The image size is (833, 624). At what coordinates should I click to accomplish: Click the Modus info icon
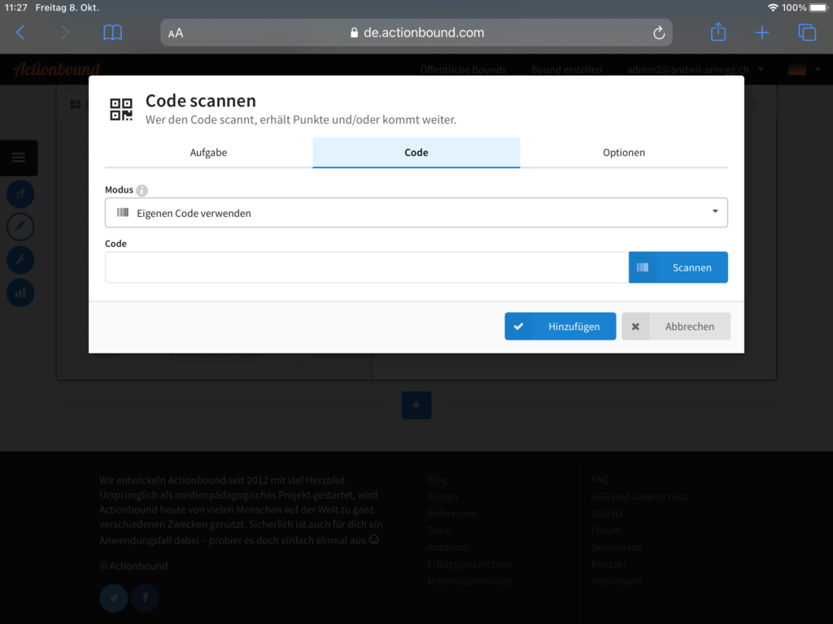[x=142, y=190]
